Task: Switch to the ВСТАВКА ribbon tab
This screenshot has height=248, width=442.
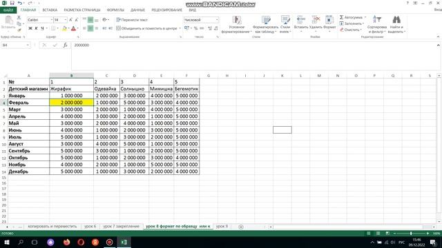Action: click(50, 10)
